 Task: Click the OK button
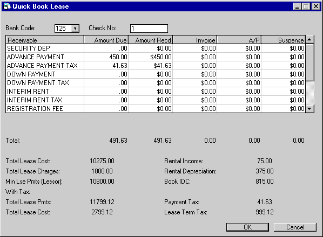(247, 227)
